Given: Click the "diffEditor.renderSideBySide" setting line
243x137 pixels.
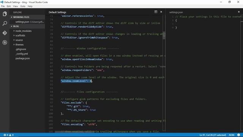Looking at the screenshot, I should tap(87, 27).
